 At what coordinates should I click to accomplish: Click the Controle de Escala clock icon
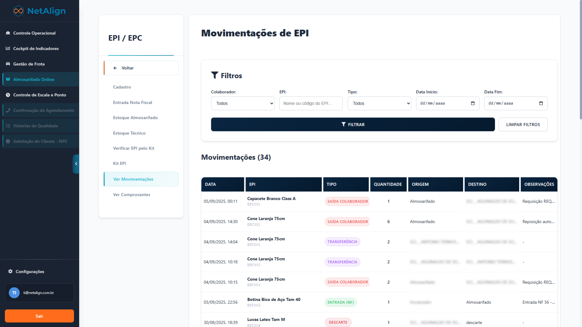click(x=8, y=95)
